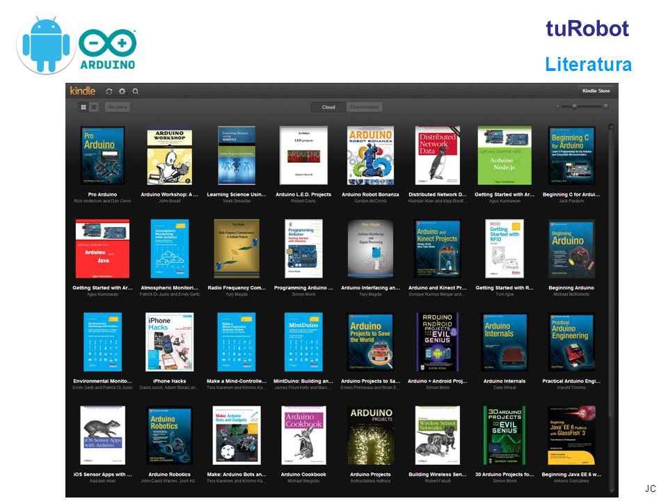Open Beginning C for Arduino cover
668x501 pixels.
(571, 155)
